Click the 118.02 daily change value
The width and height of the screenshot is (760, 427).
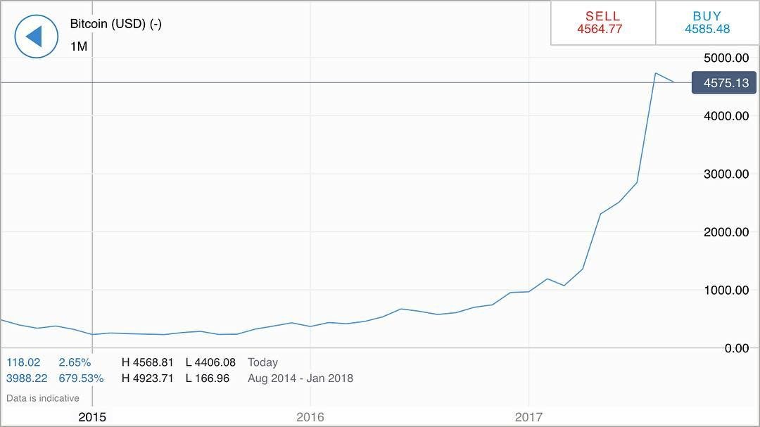point(23,362)
